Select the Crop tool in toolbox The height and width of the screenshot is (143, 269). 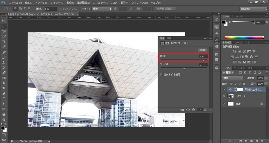click(4, 41)
